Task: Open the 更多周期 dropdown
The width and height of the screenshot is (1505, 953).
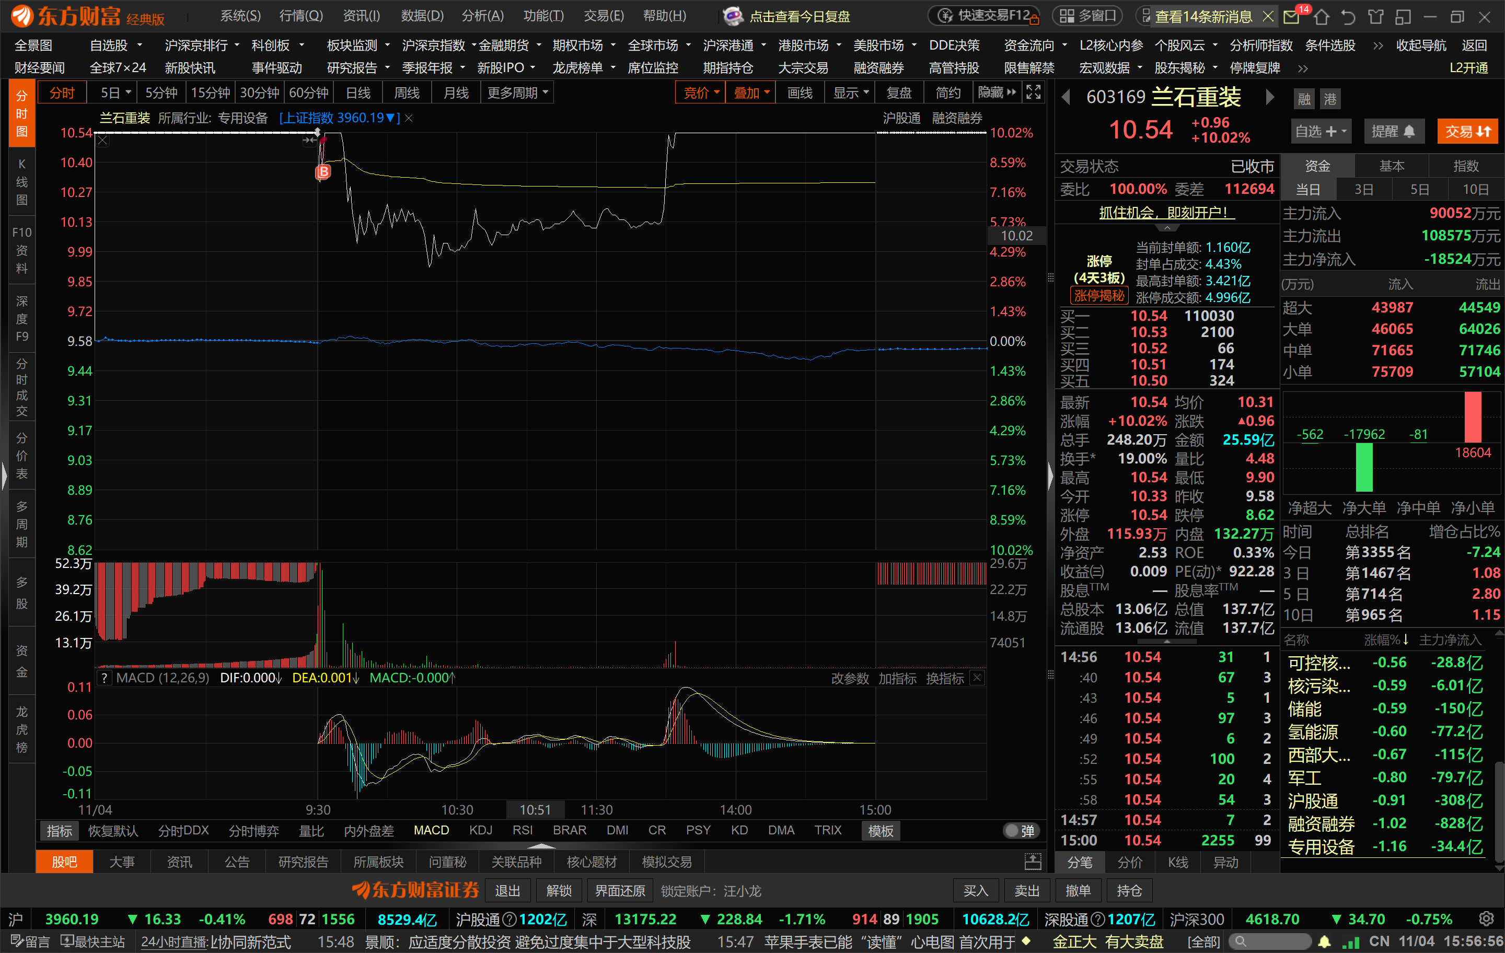Action: (x=517, y=93)
